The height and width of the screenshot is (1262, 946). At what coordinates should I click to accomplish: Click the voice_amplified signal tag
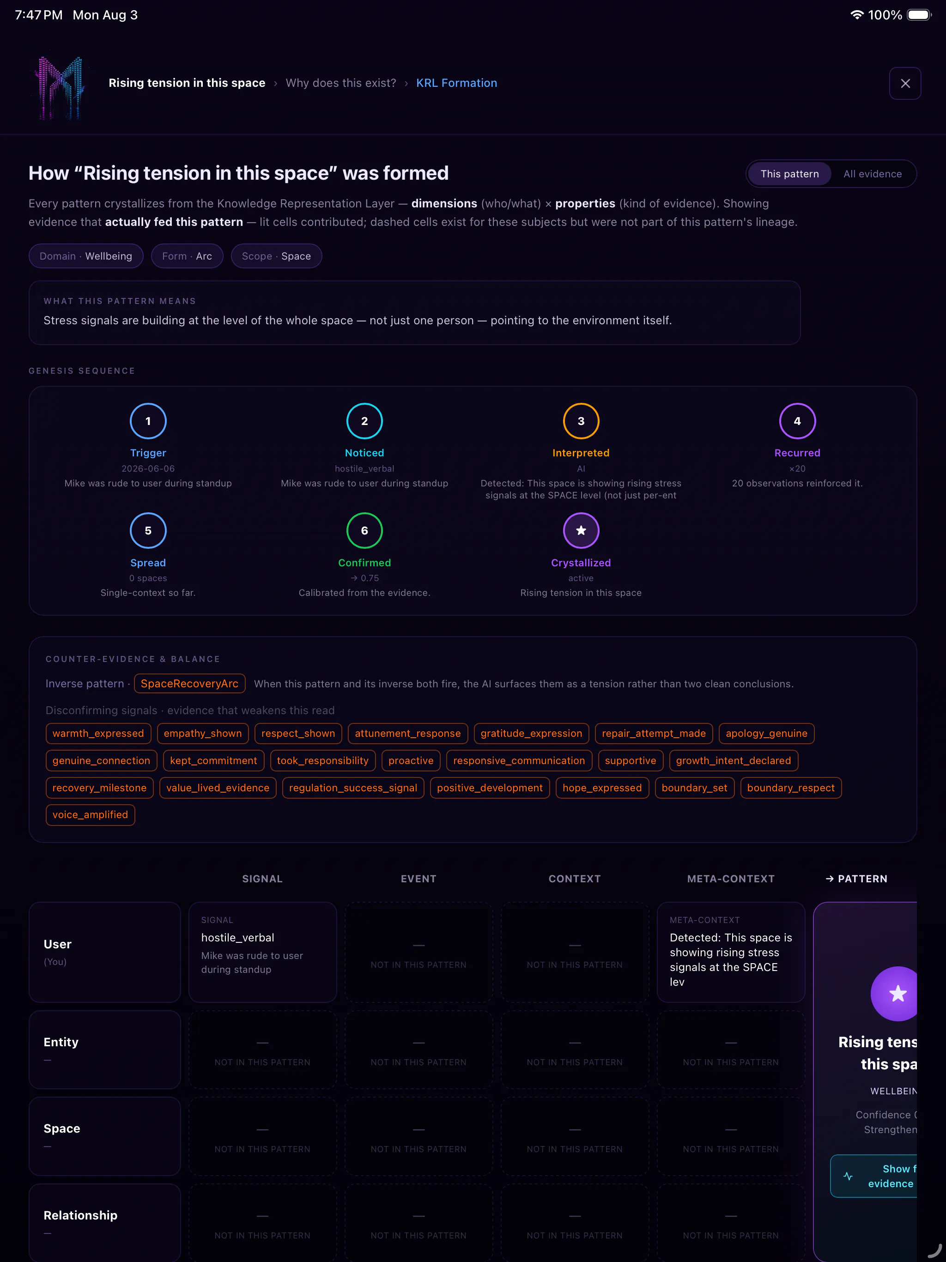coord(90,815)
